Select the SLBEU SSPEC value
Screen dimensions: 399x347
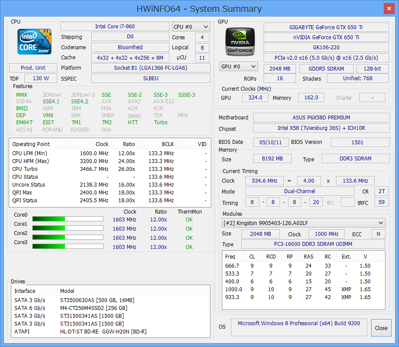click(151, 78)
